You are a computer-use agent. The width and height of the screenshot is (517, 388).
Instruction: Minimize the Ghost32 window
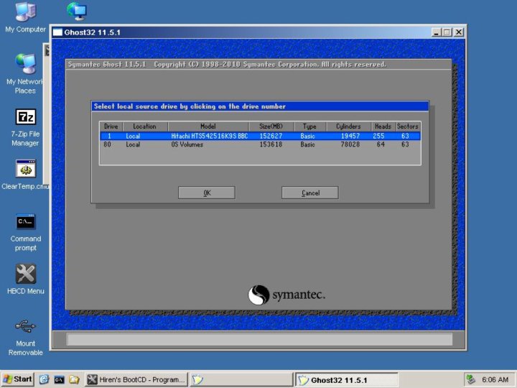pyautogui.click(x=437, y=32)
